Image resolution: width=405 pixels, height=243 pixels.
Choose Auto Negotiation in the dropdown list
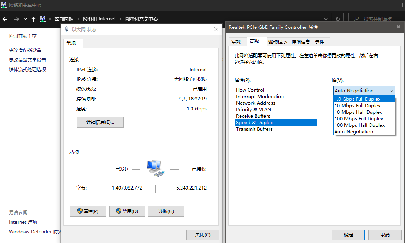(364, 132)
